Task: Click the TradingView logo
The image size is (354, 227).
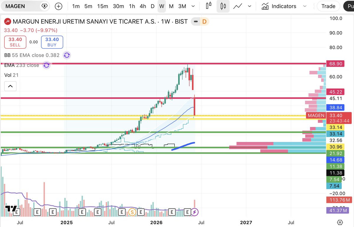Action: point(11,209)
